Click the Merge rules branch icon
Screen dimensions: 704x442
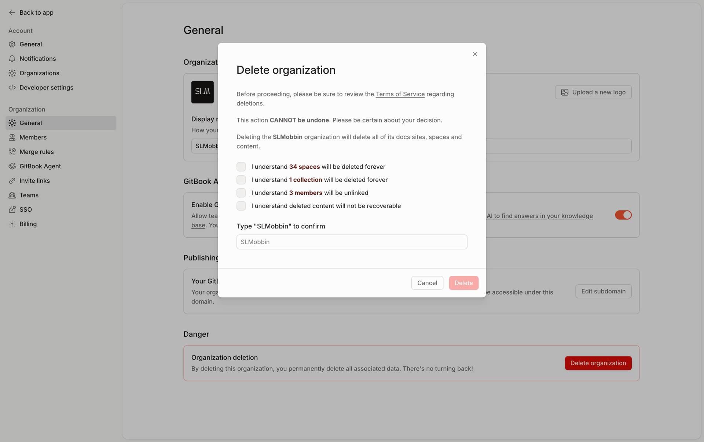coord(12,152)
